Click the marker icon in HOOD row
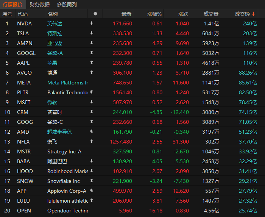 click(92, 171)
